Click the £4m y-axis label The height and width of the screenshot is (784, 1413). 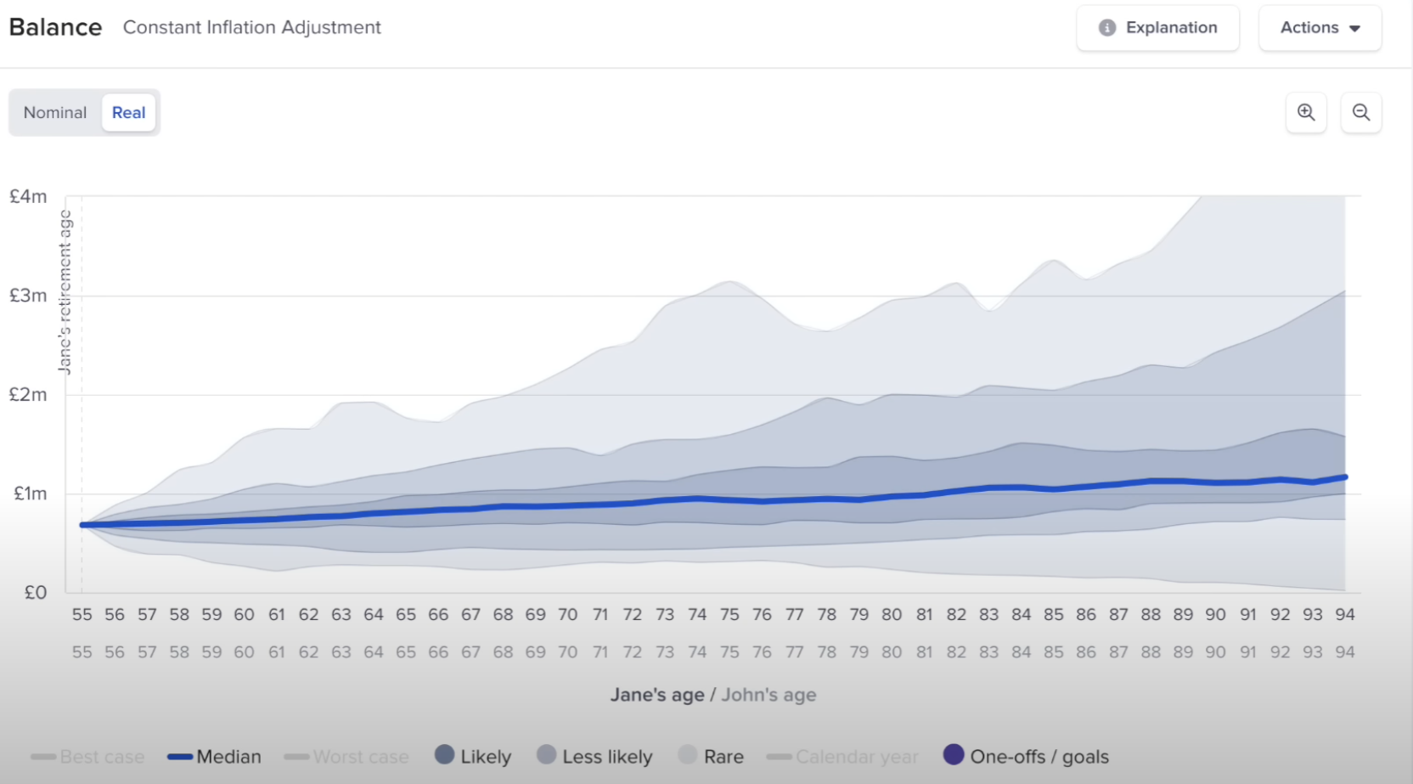pyautogui.click(x=28, y=196)
